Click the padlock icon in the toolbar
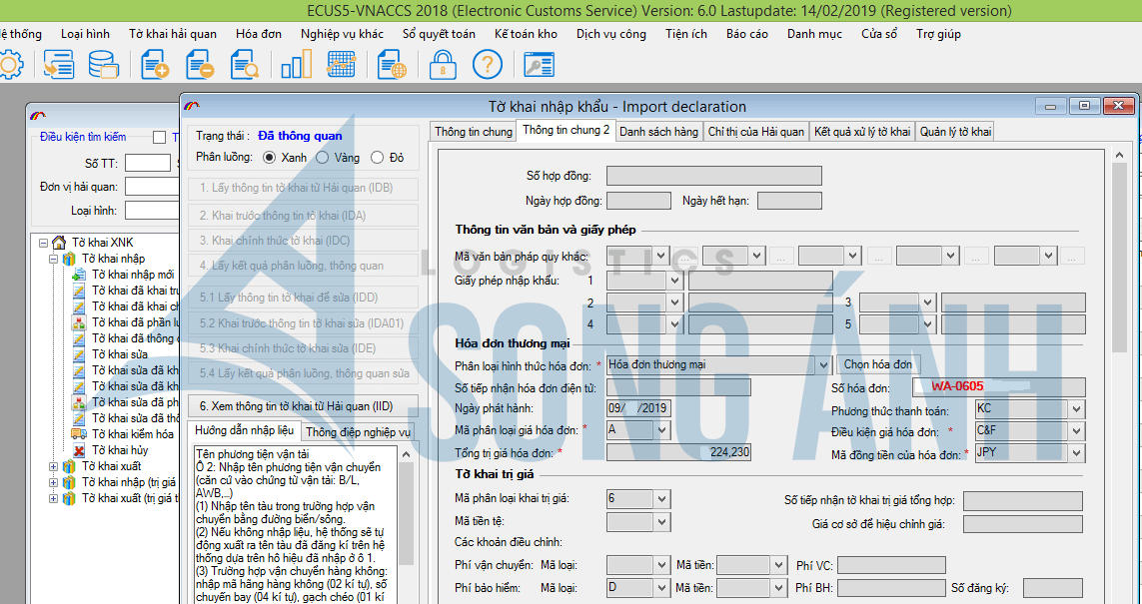The width and height of the screenshot is (1142, 604). [443, 66]
